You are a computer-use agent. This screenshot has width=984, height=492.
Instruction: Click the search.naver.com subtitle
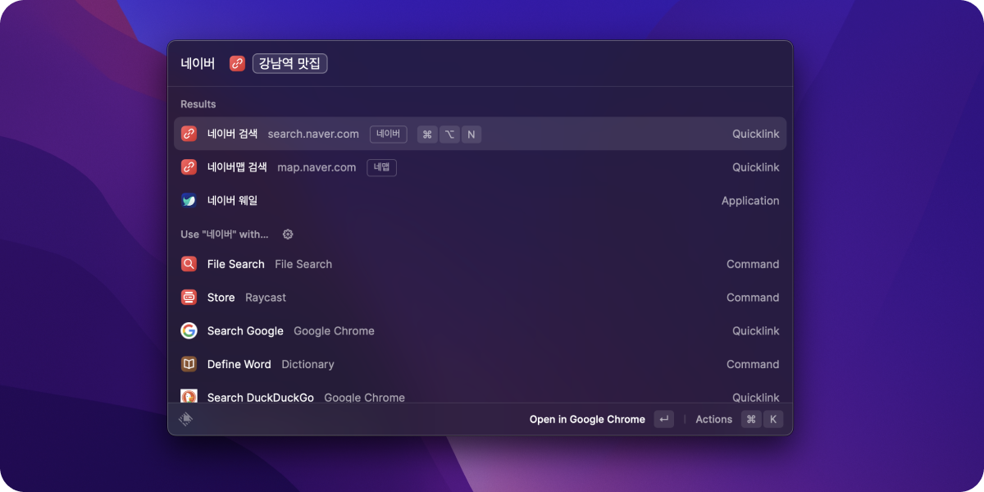[x=313, y=134]
